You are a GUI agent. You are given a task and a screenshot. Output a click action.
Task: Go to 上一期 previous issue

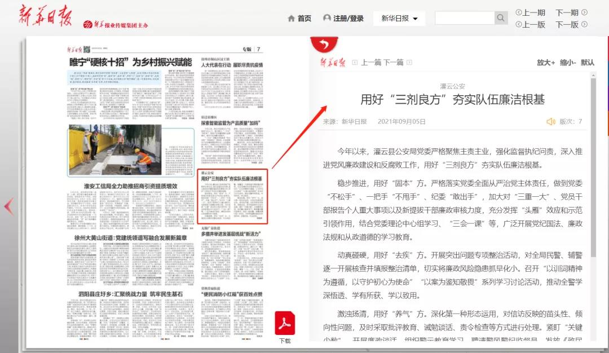531,12
